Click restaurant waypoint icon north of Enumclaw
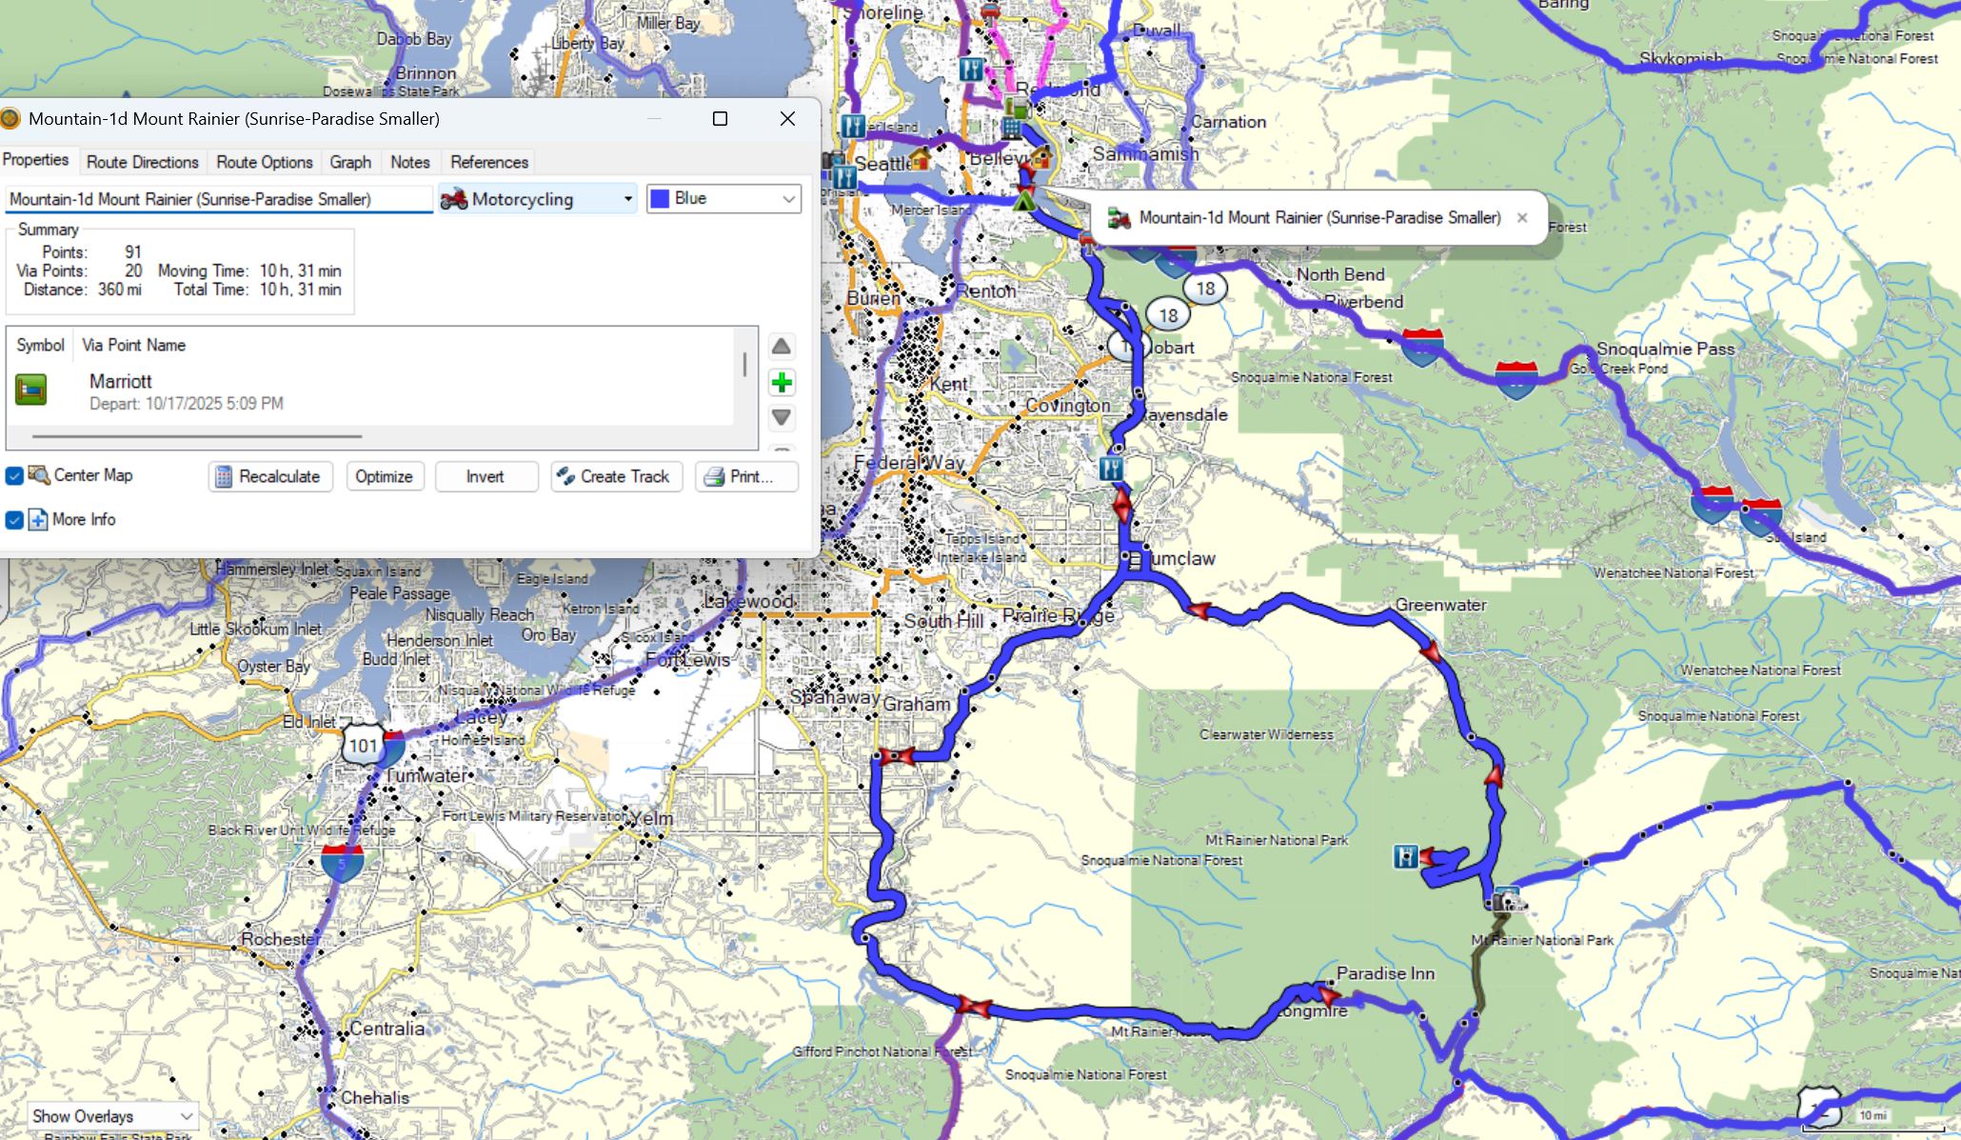This screenshot has height=1140, width=1961. click(x=1110, y=469)
